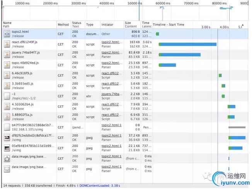This screenshot has width=252, height=189.
Task: Click the 05ef64834785 jpeg waterfall bar
Action: [235, 148]
